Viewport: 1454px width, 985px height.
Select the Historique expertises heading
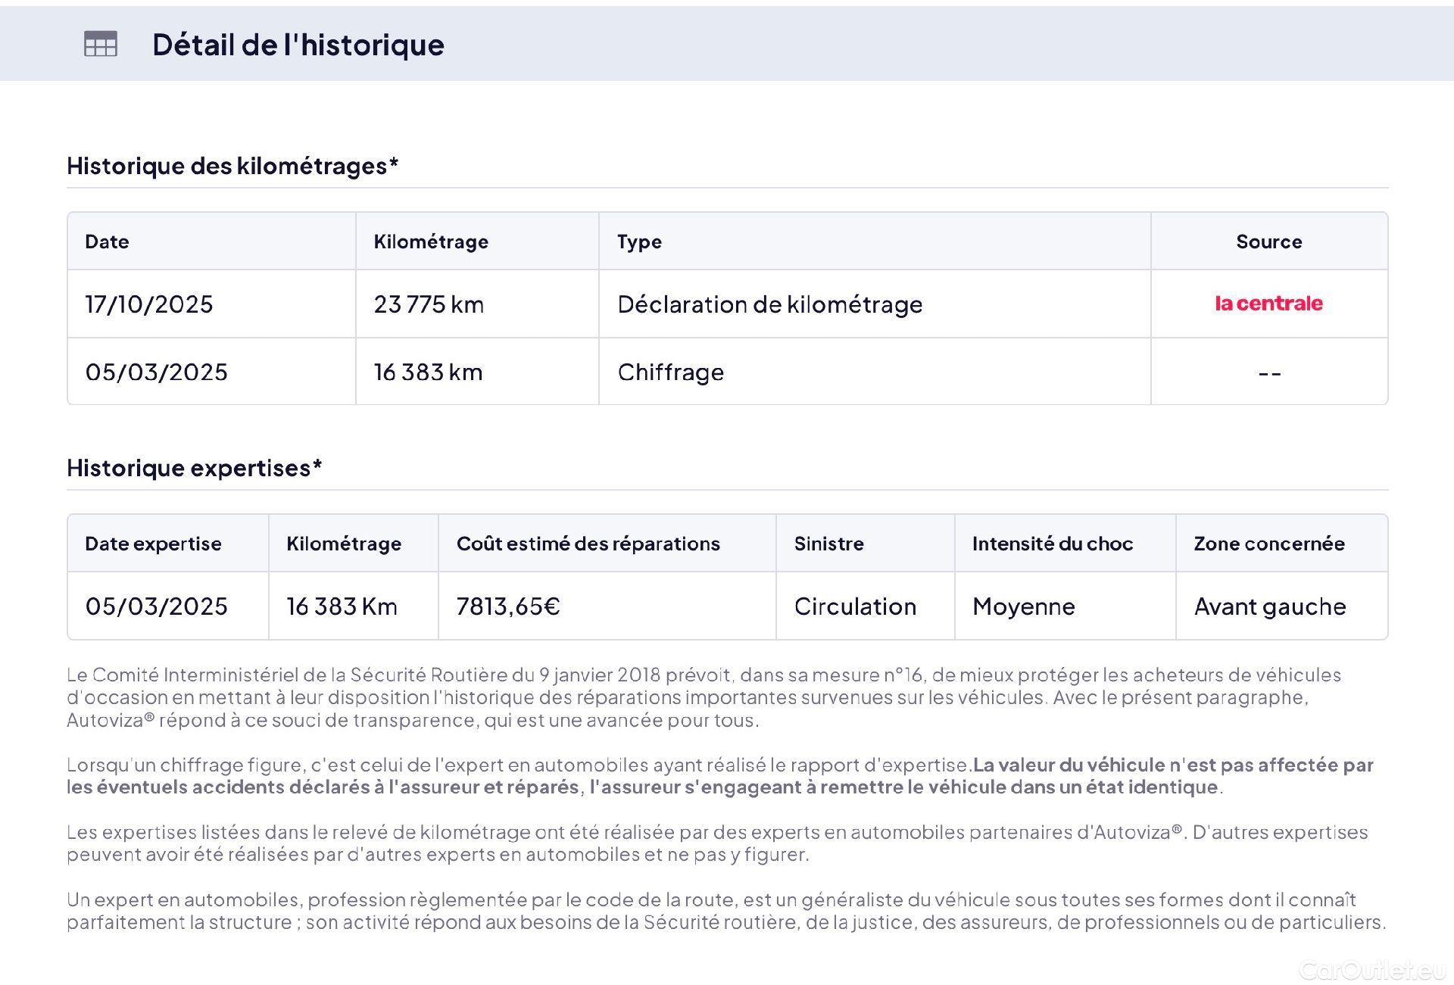195,468
